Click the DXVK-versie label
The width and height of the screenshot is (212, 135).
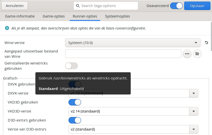coord(18,93)
